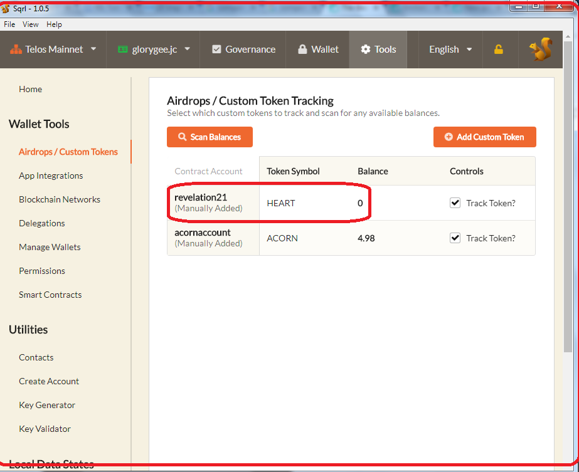Open Create Account under Utilities
This screenshot has width=579, height=472.
49,381
